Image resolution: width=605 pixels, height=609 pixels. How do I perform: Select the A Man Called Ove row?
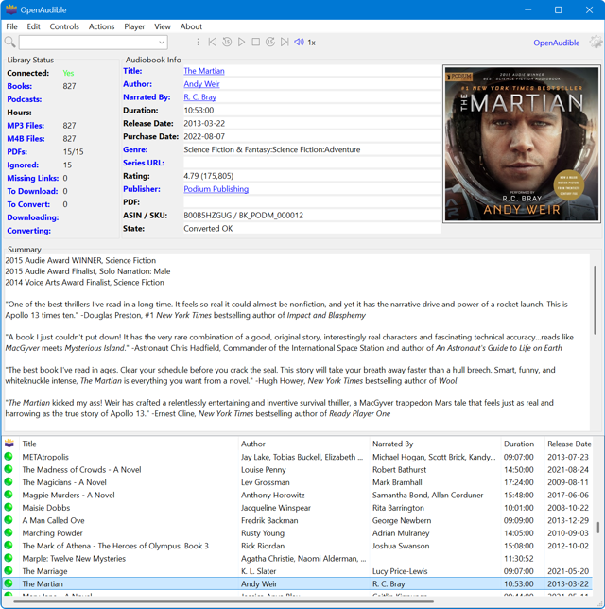(298, 520)
